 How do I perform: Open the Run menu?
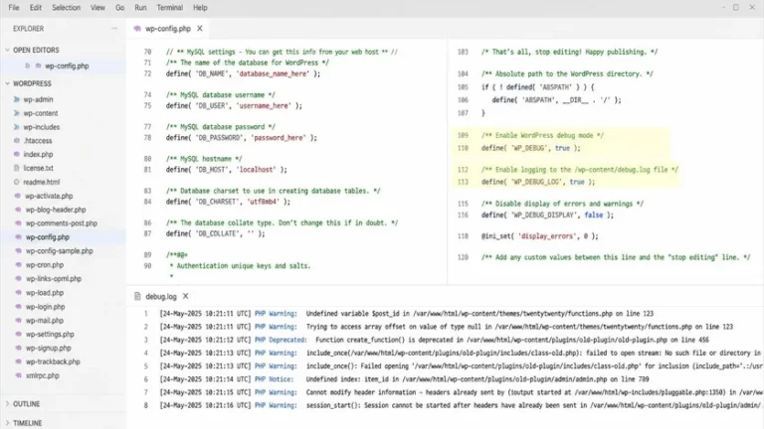point(140,8)
